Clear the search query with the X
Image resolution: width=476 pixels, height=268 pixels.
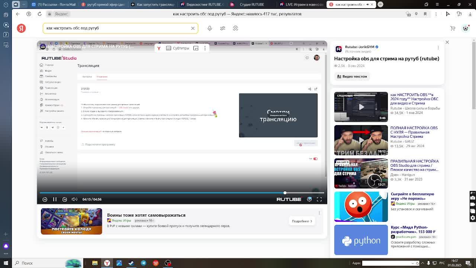click(x=193, y=28)
